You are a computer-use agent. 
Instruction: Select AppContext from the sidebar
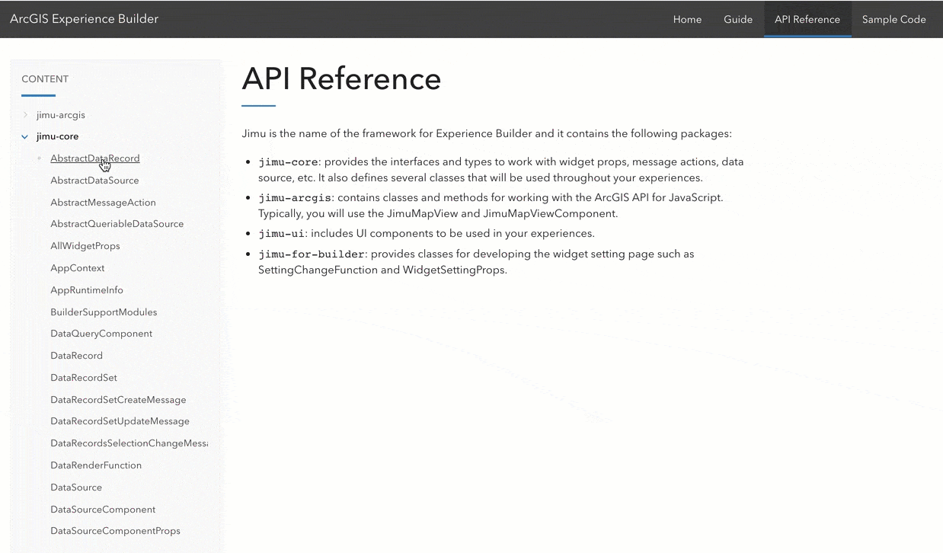pyautogui.click(x=78, y=268)
